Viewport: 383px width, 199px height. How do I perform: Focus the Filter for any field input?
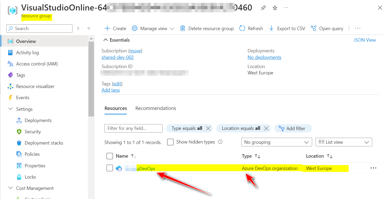click(133, 128)
